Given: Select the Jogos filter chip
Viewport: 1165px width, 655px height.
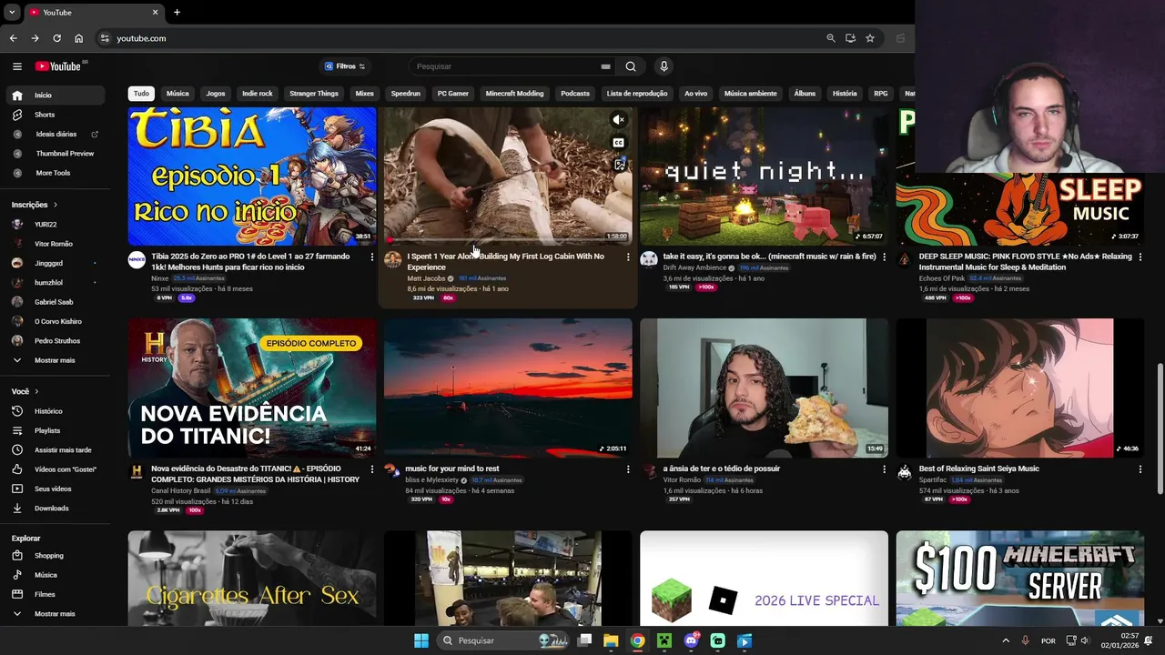Looking at the screenshot, I should (216, 94).
